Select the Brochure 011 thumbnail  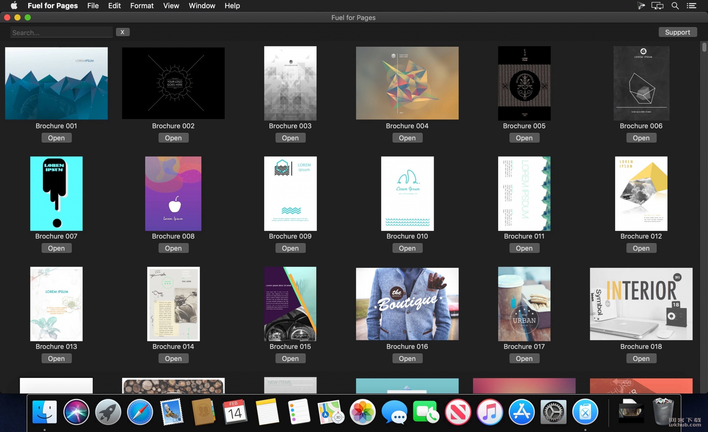(524, 193)
